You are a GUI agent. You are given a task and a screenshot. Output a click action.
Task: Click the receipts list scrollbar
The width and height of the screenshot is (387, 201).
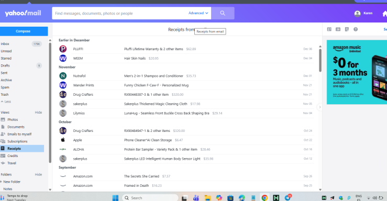tap(320, 60)
